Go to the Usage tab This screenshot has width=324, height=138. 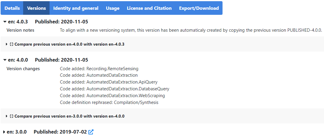click(x=113, y=8)
